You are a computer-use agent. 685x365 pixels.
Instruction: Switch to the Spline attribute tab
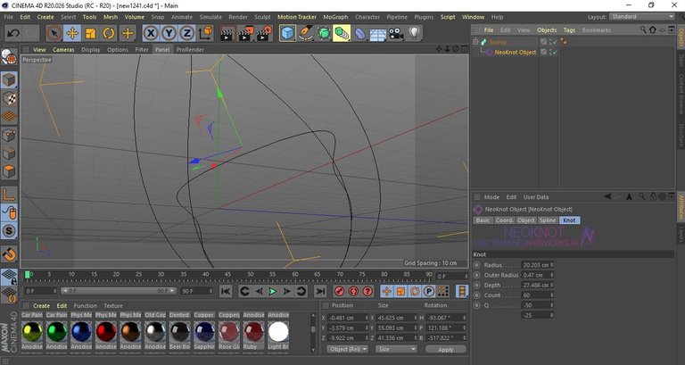click(548, 220)
